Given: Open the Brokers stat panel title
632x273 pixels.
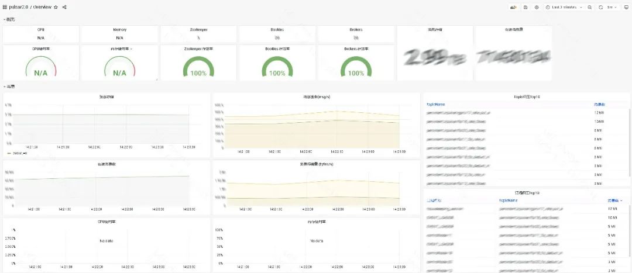Looking at the screenshot, I should 356,29.
